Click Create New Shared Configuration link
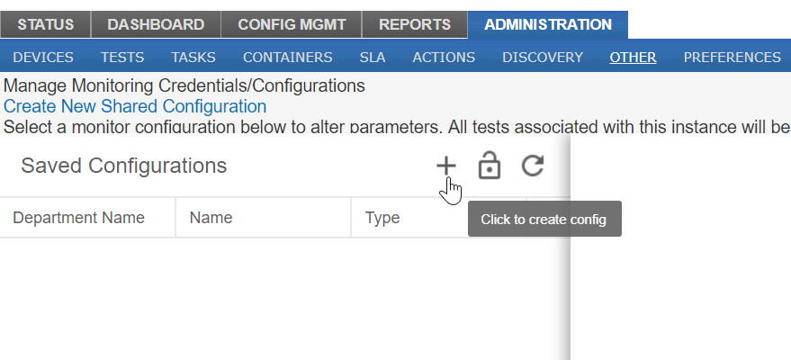The image size is (791, 360). pyautogui.click(x=135, y=106)
